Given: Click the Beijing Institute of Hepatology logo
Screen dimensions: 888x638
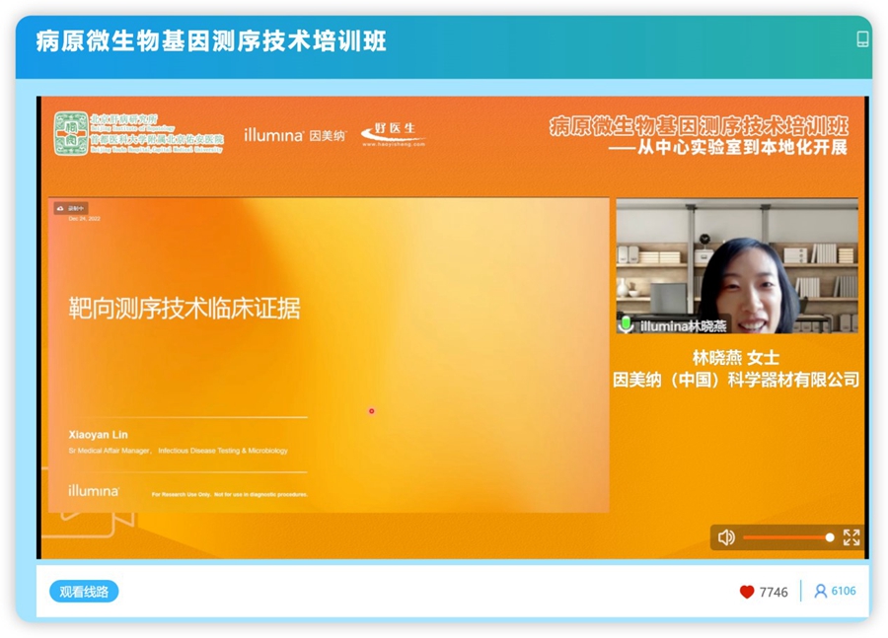Looking at the screenshot, I should click(71, 133).
